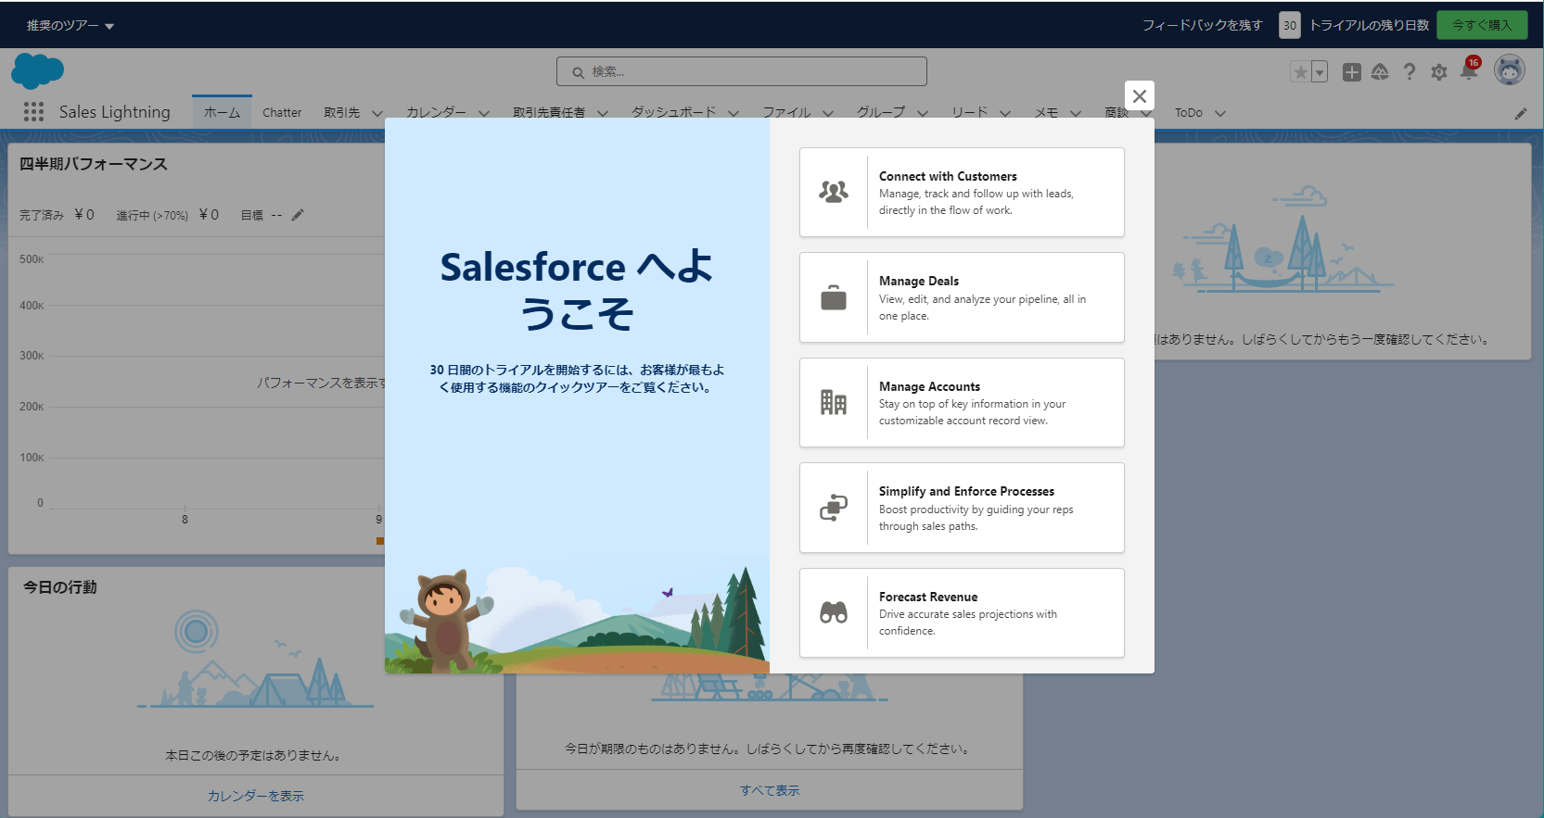Click the favorites star icon
This screenshot has height=818, width=1544.
pyautogui.click(x=1300, y=72)
